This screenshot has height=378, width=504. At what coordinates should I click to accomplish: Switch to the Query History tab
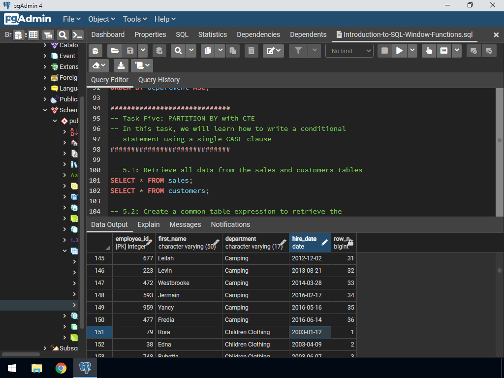[x=158, y=80]
